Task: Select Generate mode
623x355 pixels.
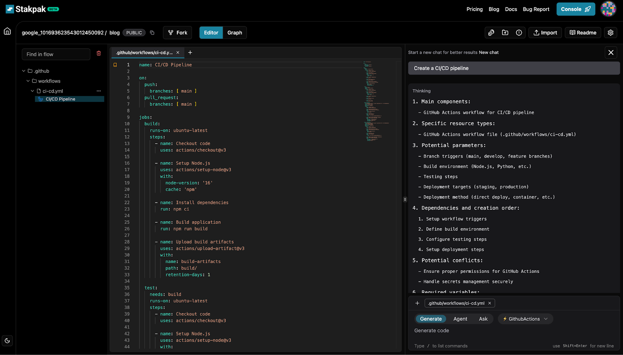Action: point(431,319)
